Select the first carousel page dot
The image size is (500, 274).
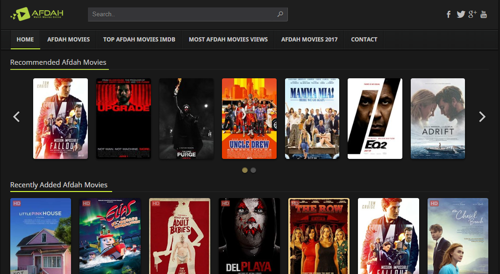coord(245,170)
